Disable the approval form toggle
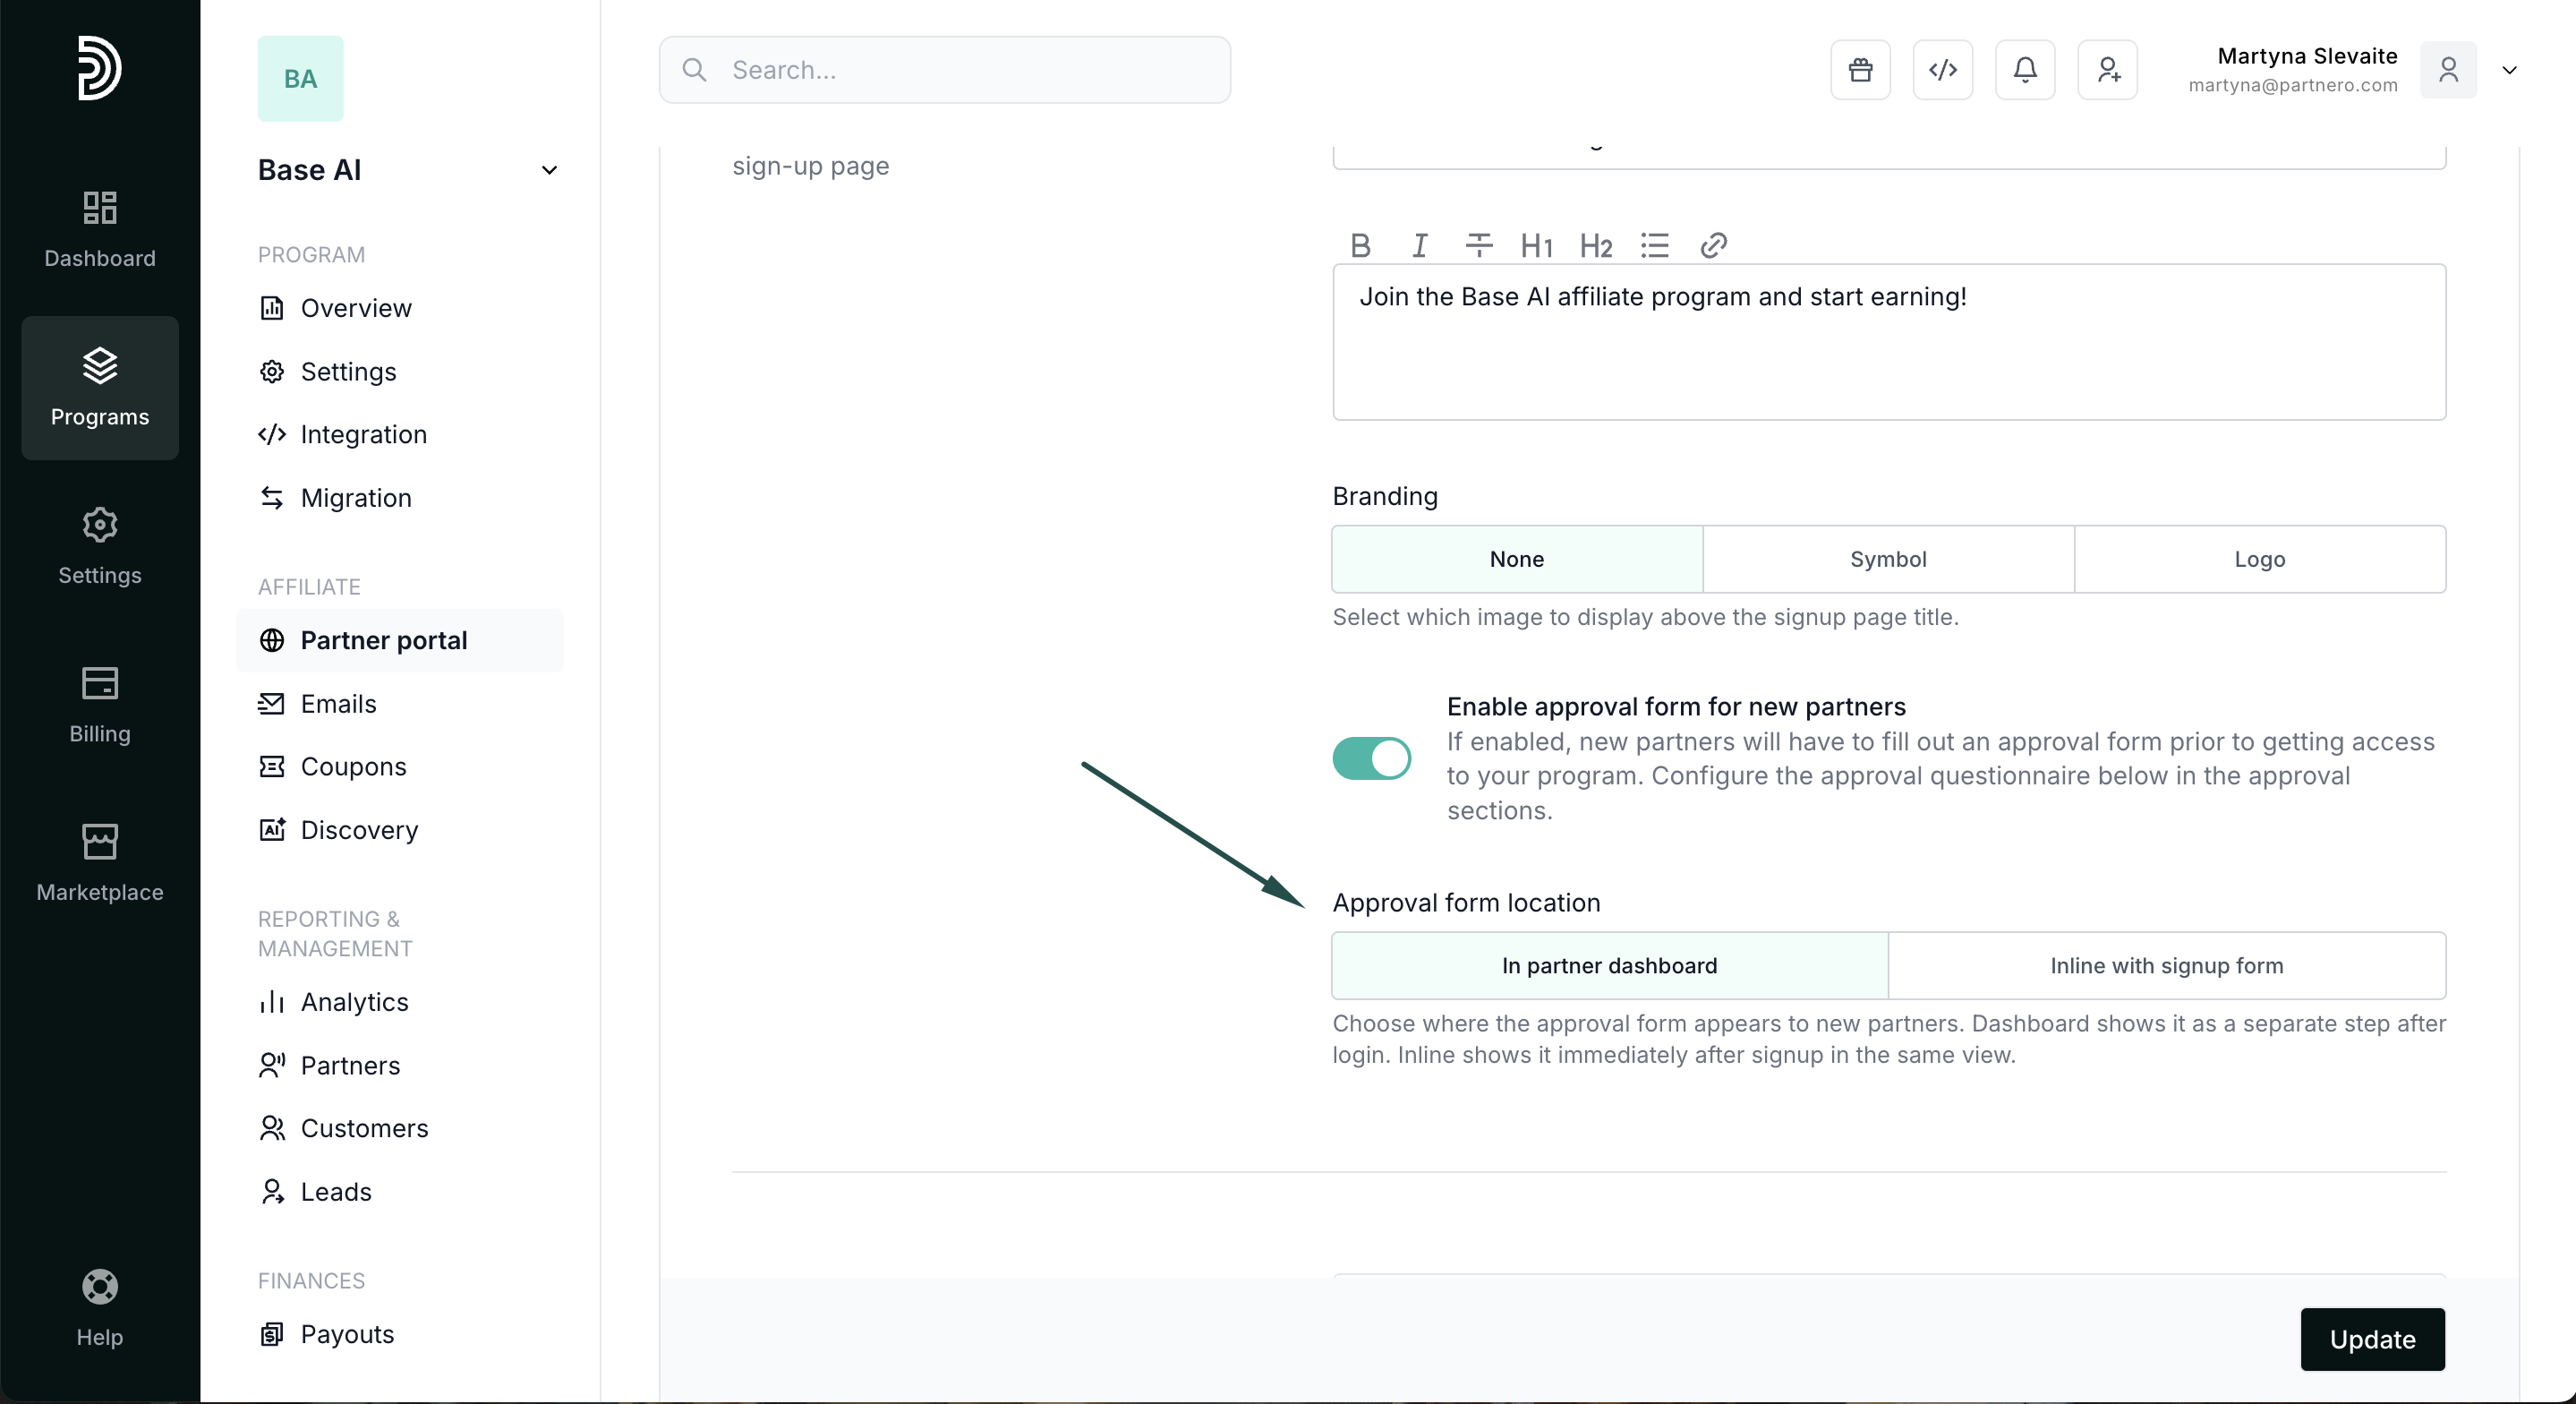 coord(1371,758)
